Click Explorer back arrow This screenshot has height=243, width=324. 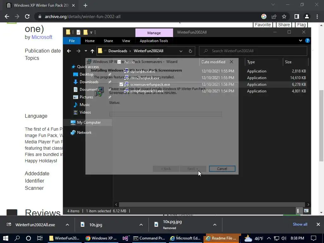pos(69,51)
